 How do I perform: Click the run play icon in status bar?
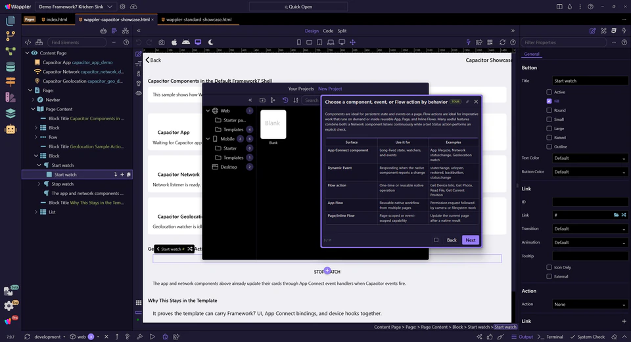coord(152,337)
